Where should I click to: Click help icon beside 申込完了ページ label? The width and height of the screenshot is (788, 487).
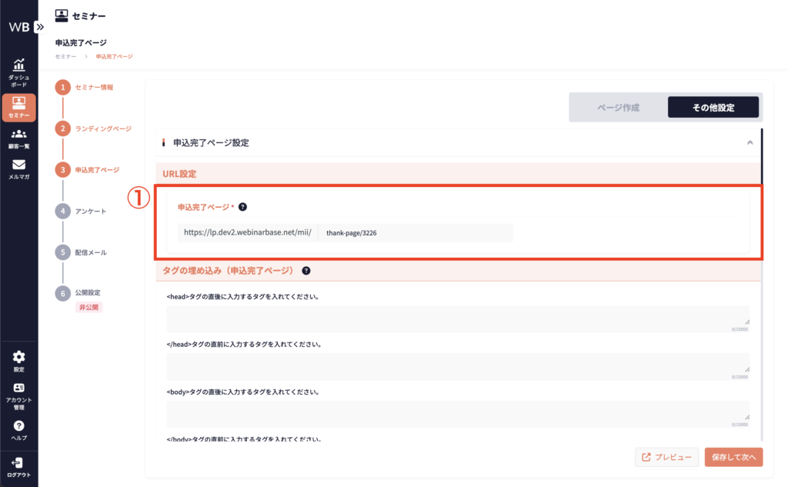(242, 207)
